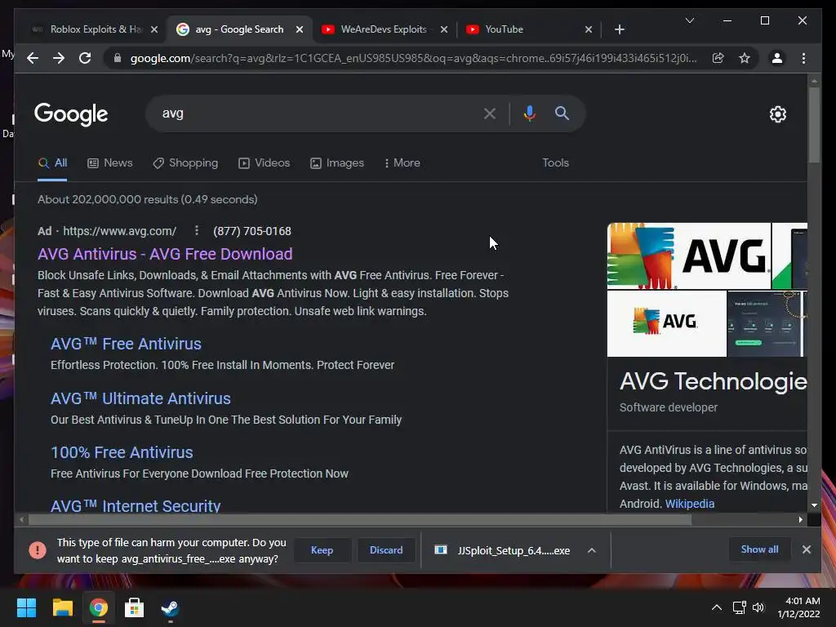836x627 pixels.
Task: Select the Videos search filter
Action: pyautogui.click(x=264, y=163)
